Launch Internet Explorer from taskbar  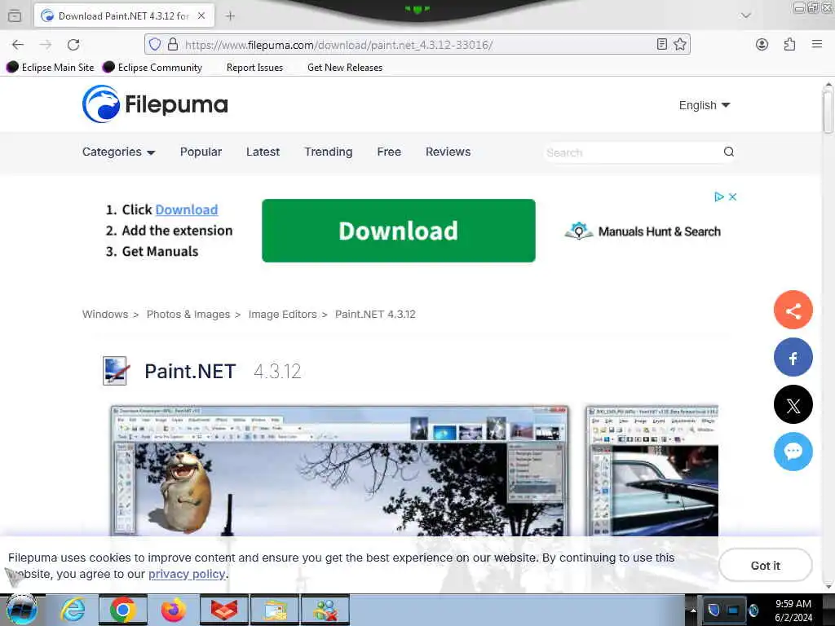point(73,610)
